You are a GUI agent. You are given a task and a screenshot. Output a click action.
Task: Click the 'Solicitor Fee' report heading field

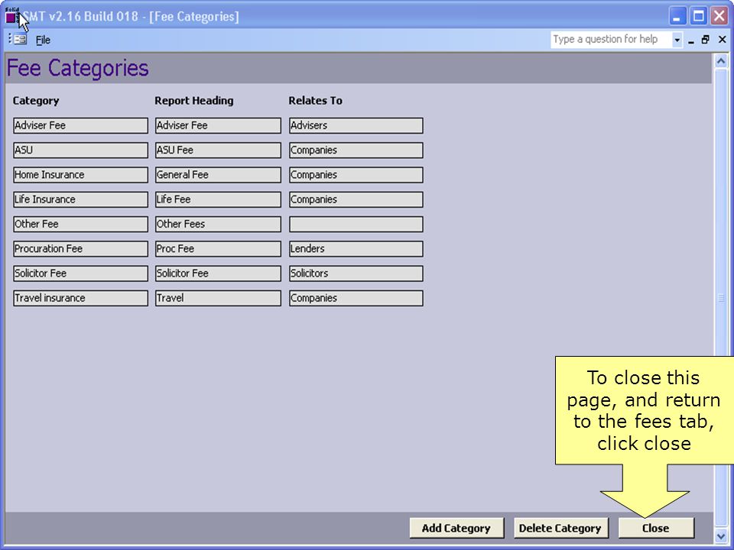click(218, 273)
